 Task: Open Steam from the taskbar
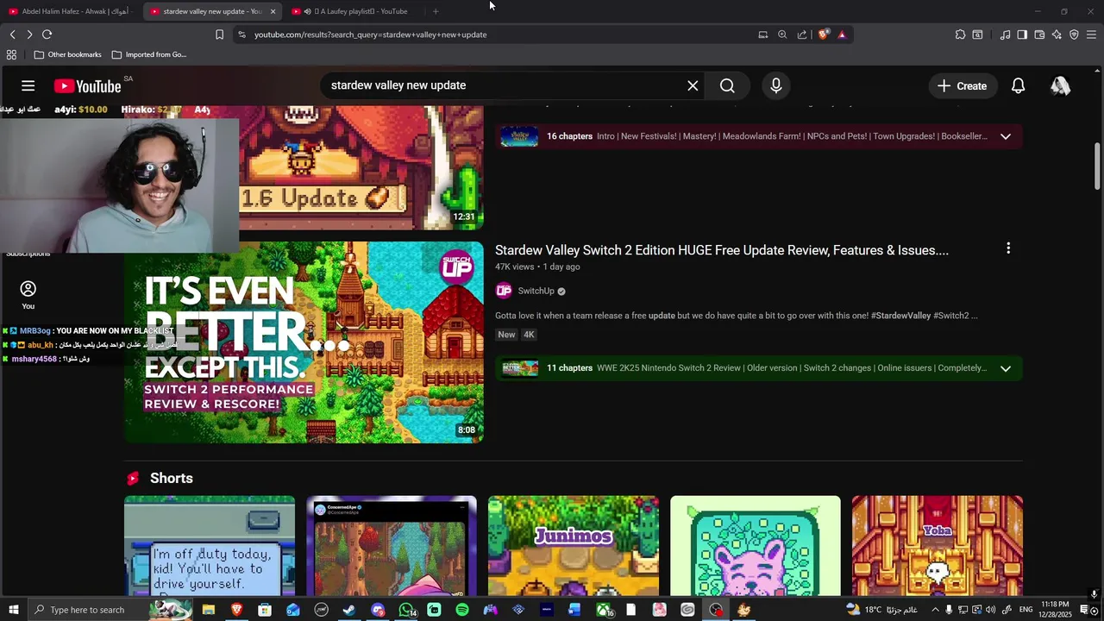point(349,610)
